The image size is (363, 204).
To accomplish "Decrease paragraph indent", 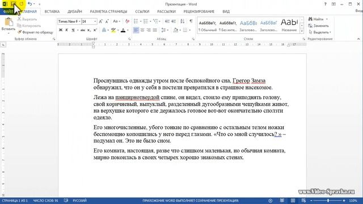I will (x=167, y=22).
